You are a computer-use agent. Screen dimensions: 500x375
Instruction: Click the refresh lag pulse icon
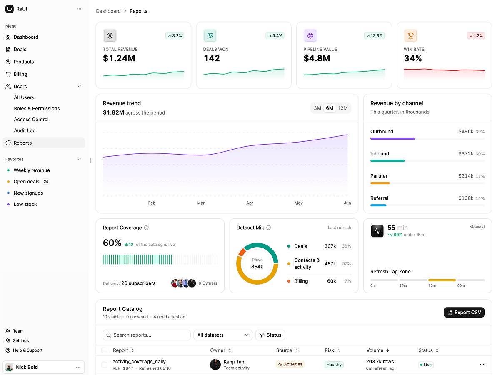tap(377, 231)
